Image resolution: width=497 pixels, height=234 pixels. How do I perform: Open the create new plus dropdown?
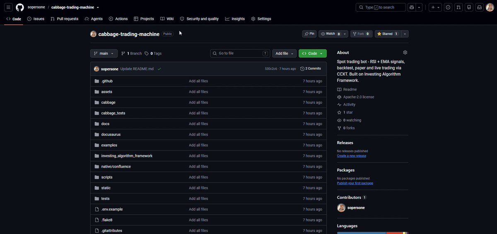click(435, 7)
